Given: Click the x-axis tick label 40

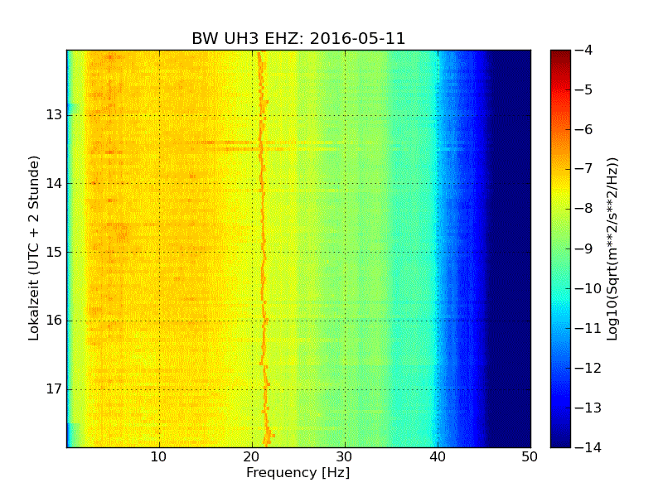Looking at the screenshot, I should [x=438, y=457].
